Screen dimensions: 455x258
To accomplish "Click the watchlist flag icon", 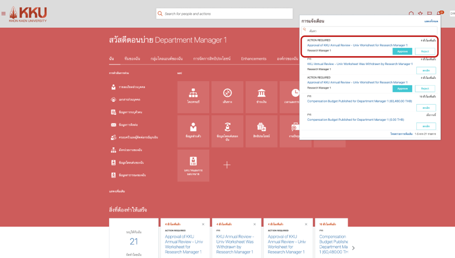I will coord(429,14).
